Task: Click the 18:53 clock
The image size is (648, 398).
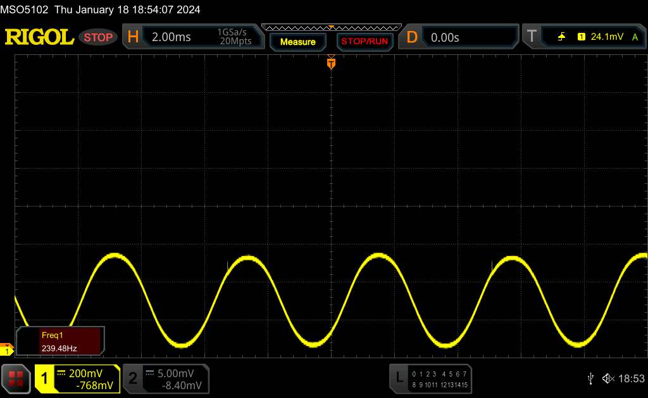Action: tap(631, 378)
